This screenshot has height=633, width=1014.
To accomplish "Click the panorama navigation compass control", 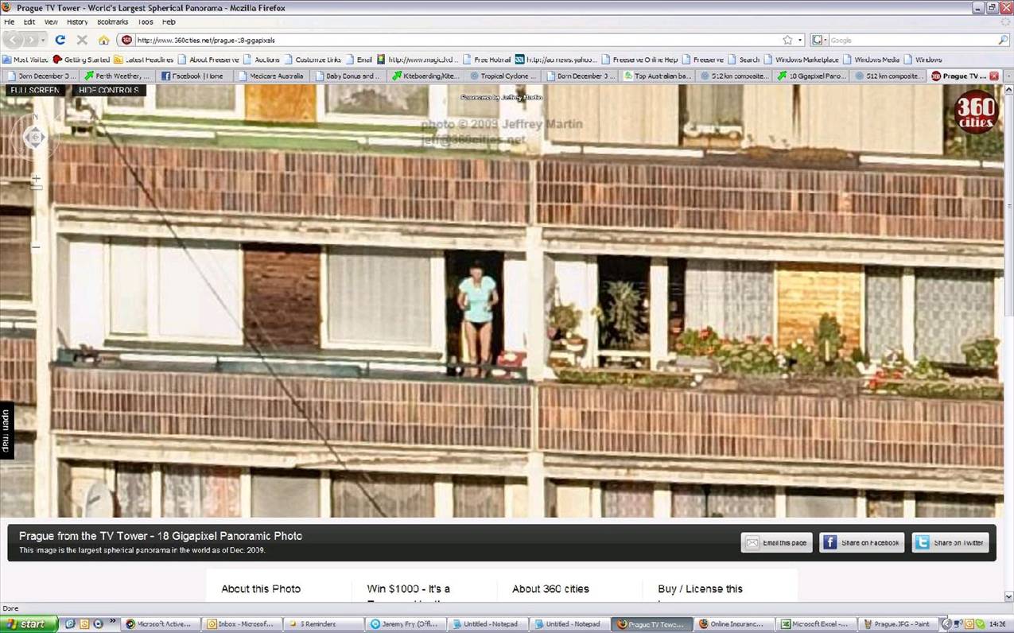I will (34, 138).
